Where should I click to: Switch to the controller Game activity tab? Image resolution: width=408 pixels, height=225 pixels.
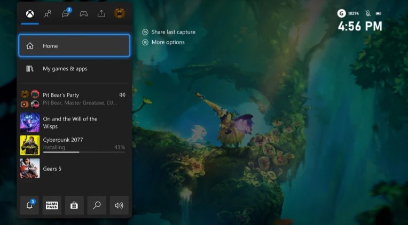(84, 14)
